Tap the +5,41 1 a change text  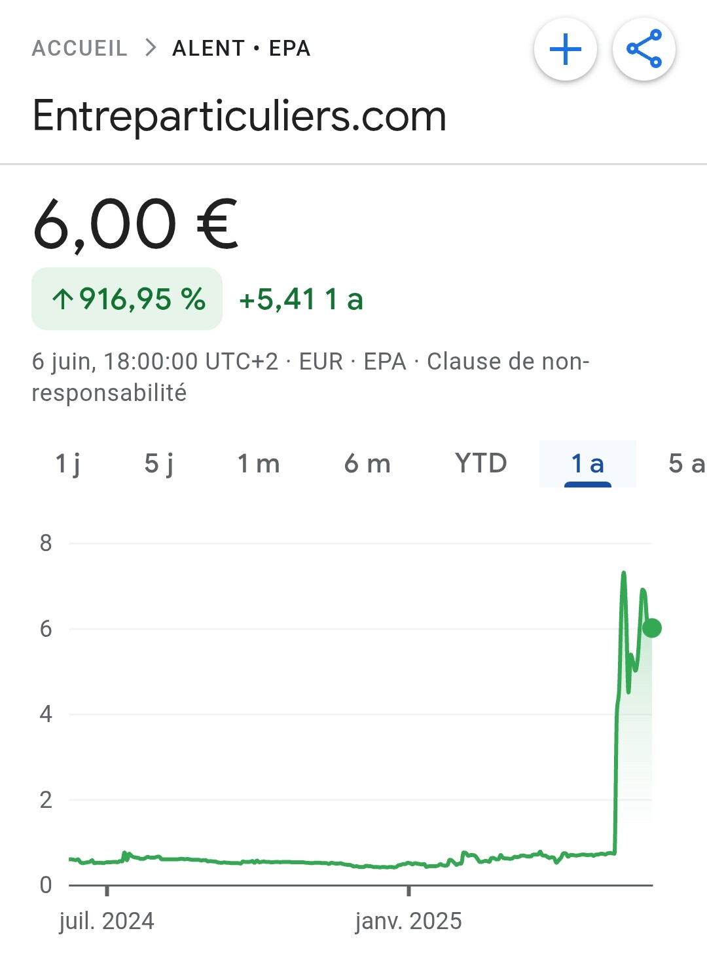[301, 299]
